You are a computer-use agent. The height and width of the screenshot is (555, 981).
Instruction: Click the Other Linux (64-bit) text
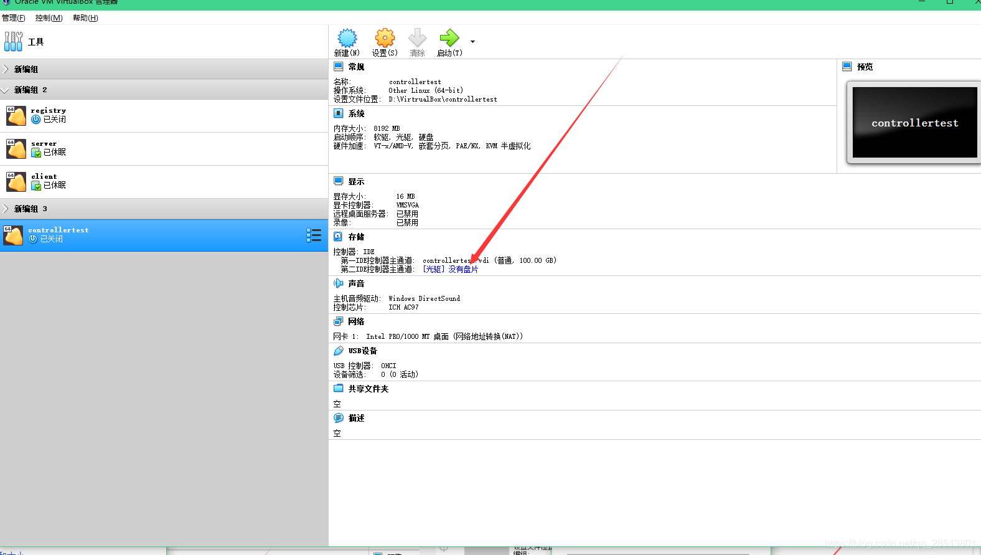pyautogui.click(x=426, y=90)
